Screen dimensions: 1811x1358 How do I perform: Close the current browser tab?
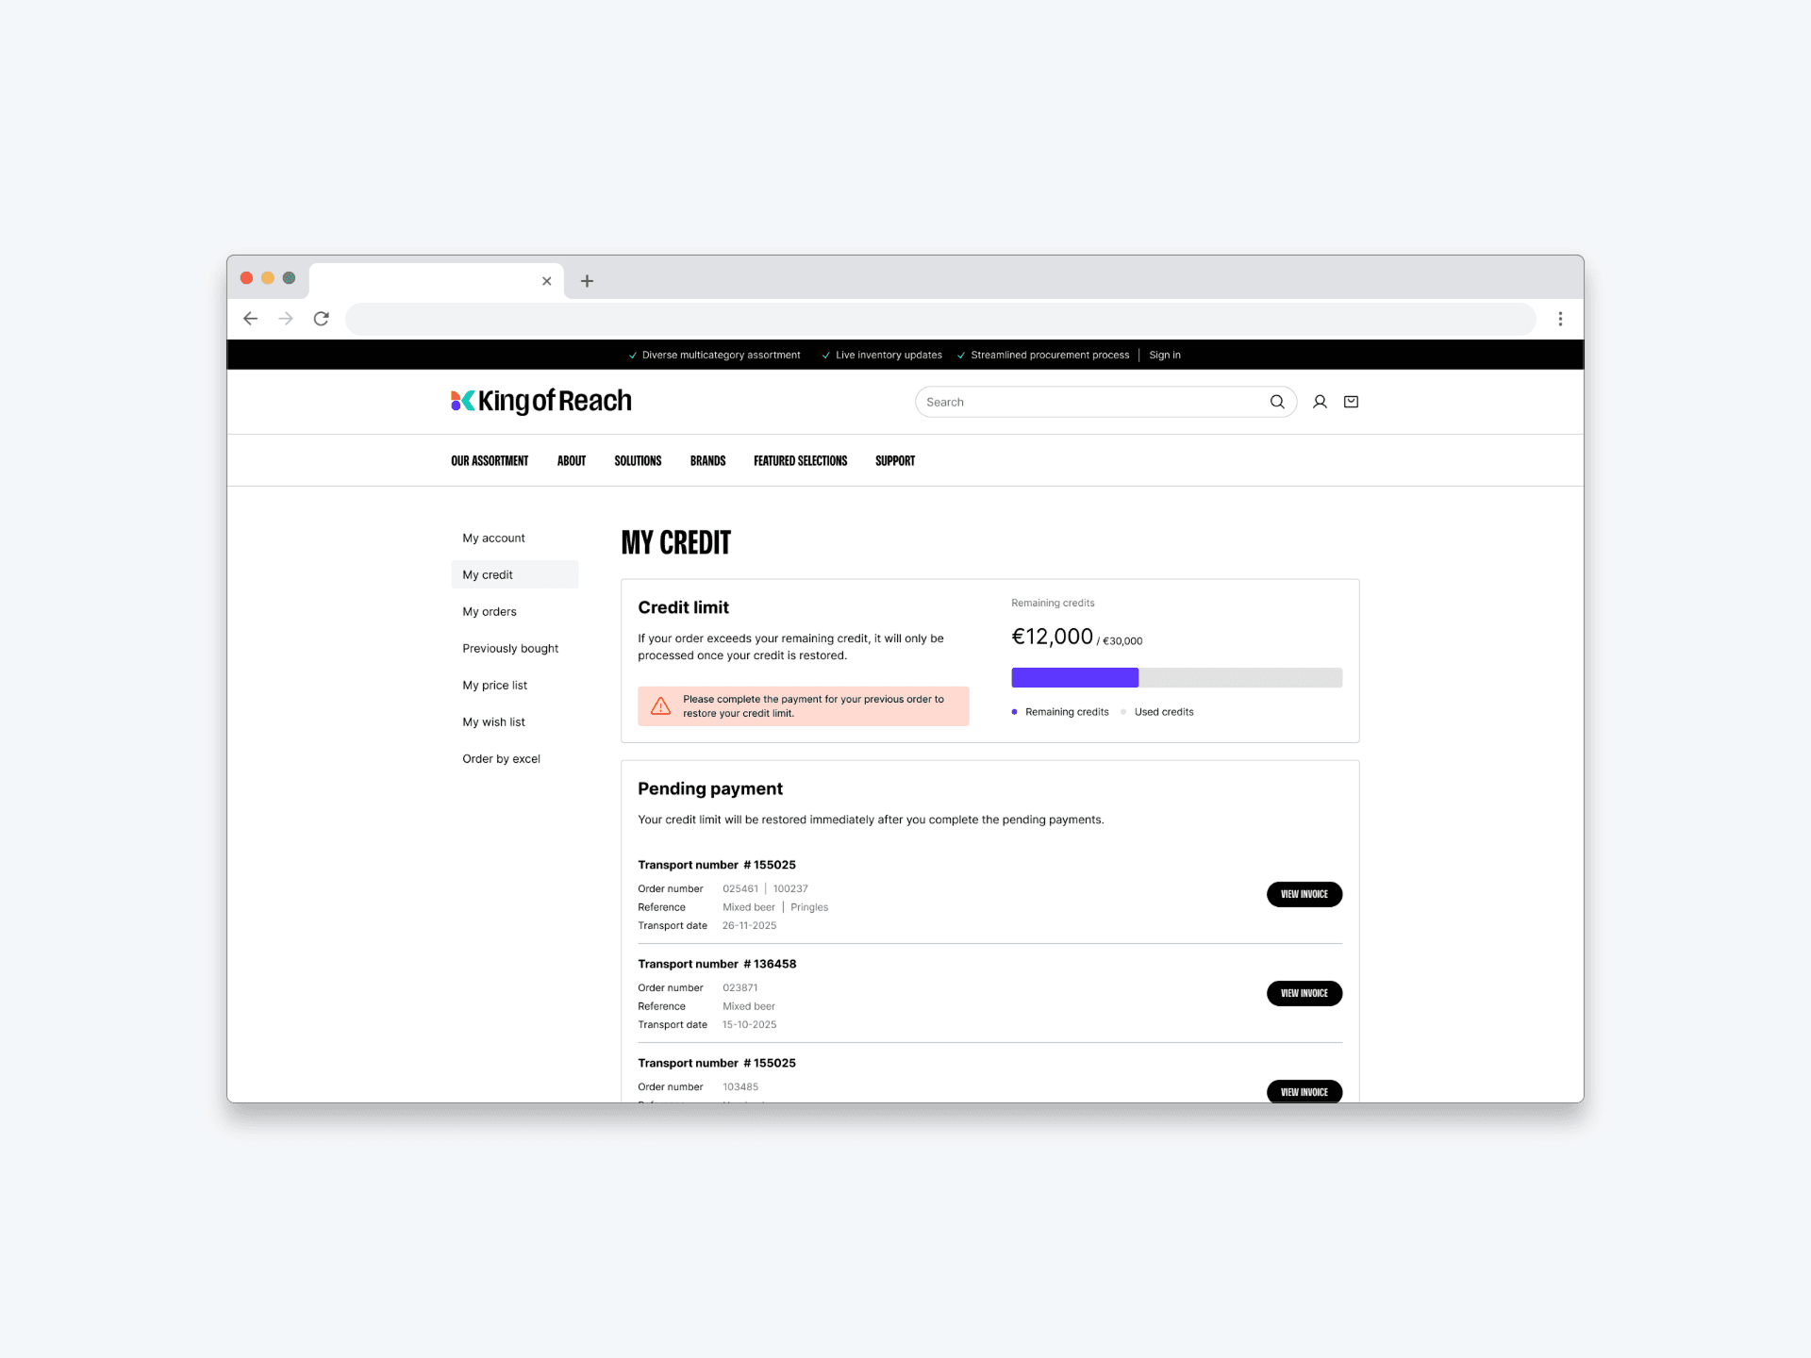coord(546,281)
